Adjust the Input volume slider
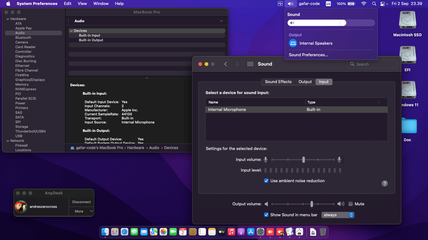 [x=303, y=160]
